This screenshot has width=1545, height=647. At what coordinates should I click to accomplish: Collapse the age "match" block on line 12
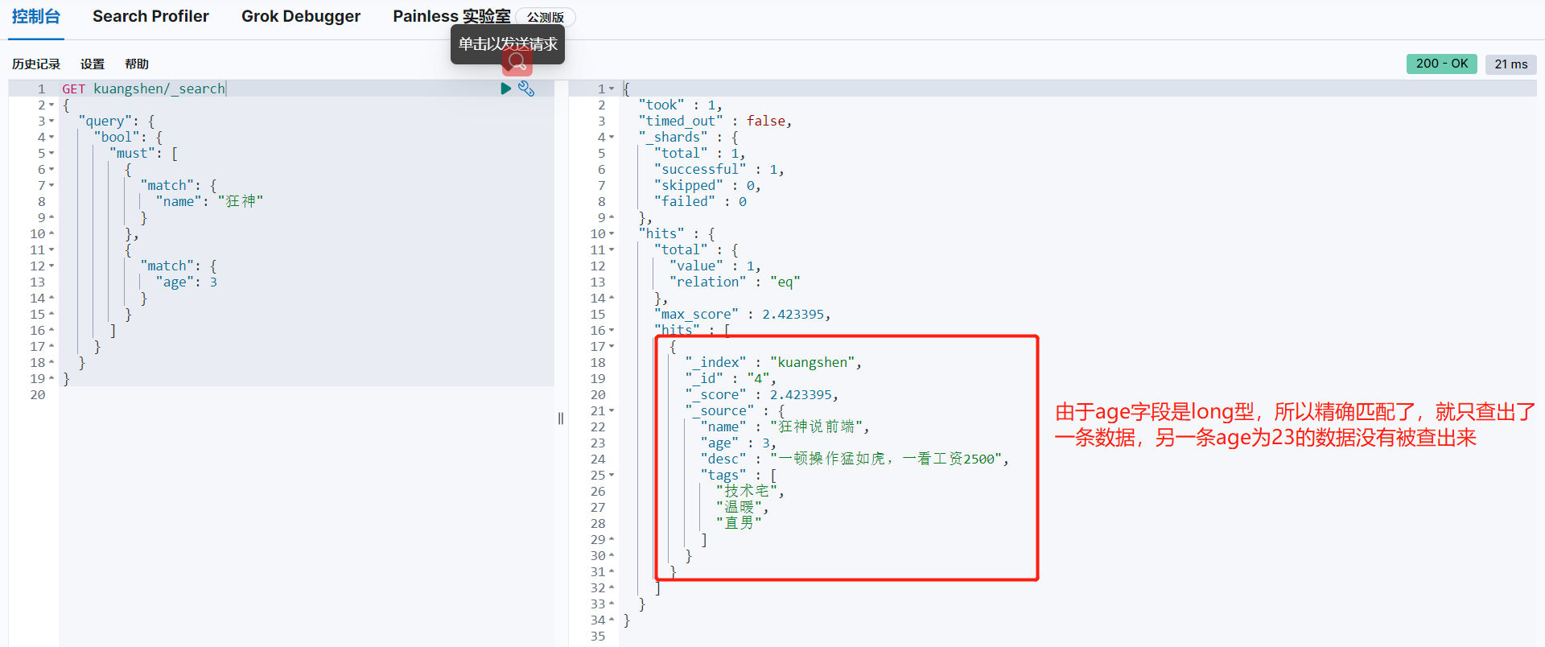pyautogui.click(x=51, y=266)
